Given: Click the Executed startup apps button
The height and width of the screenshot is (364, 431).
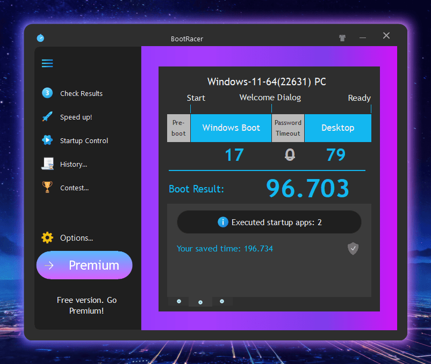Looking at the screenshot, I should (x=269, y=222).
